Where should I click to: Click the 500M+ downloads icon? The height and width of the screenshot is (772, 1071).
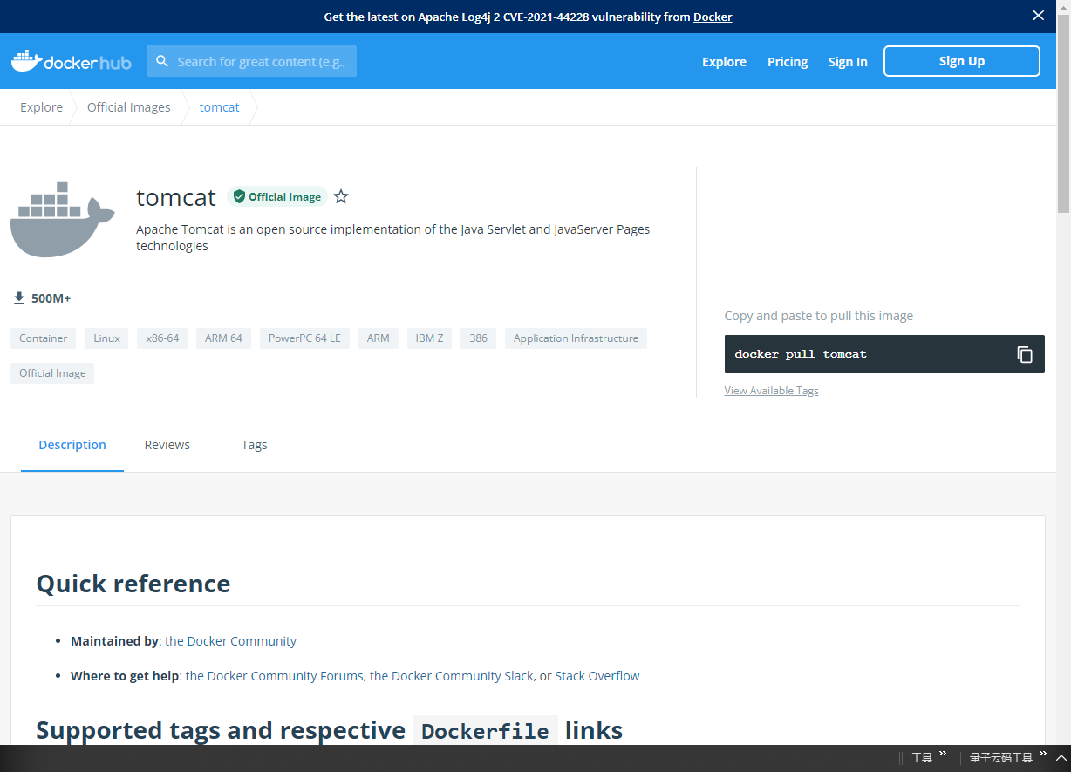pyautogui.click(x=19, y=298)
